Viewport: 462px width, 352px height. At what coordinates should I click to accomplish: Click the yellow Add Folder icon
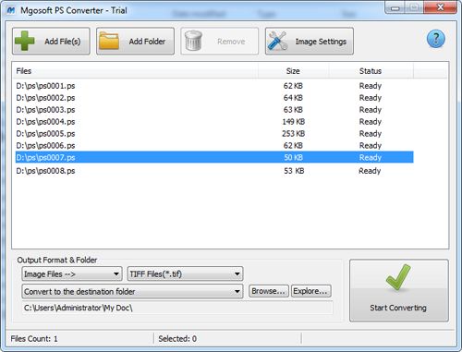109,41
